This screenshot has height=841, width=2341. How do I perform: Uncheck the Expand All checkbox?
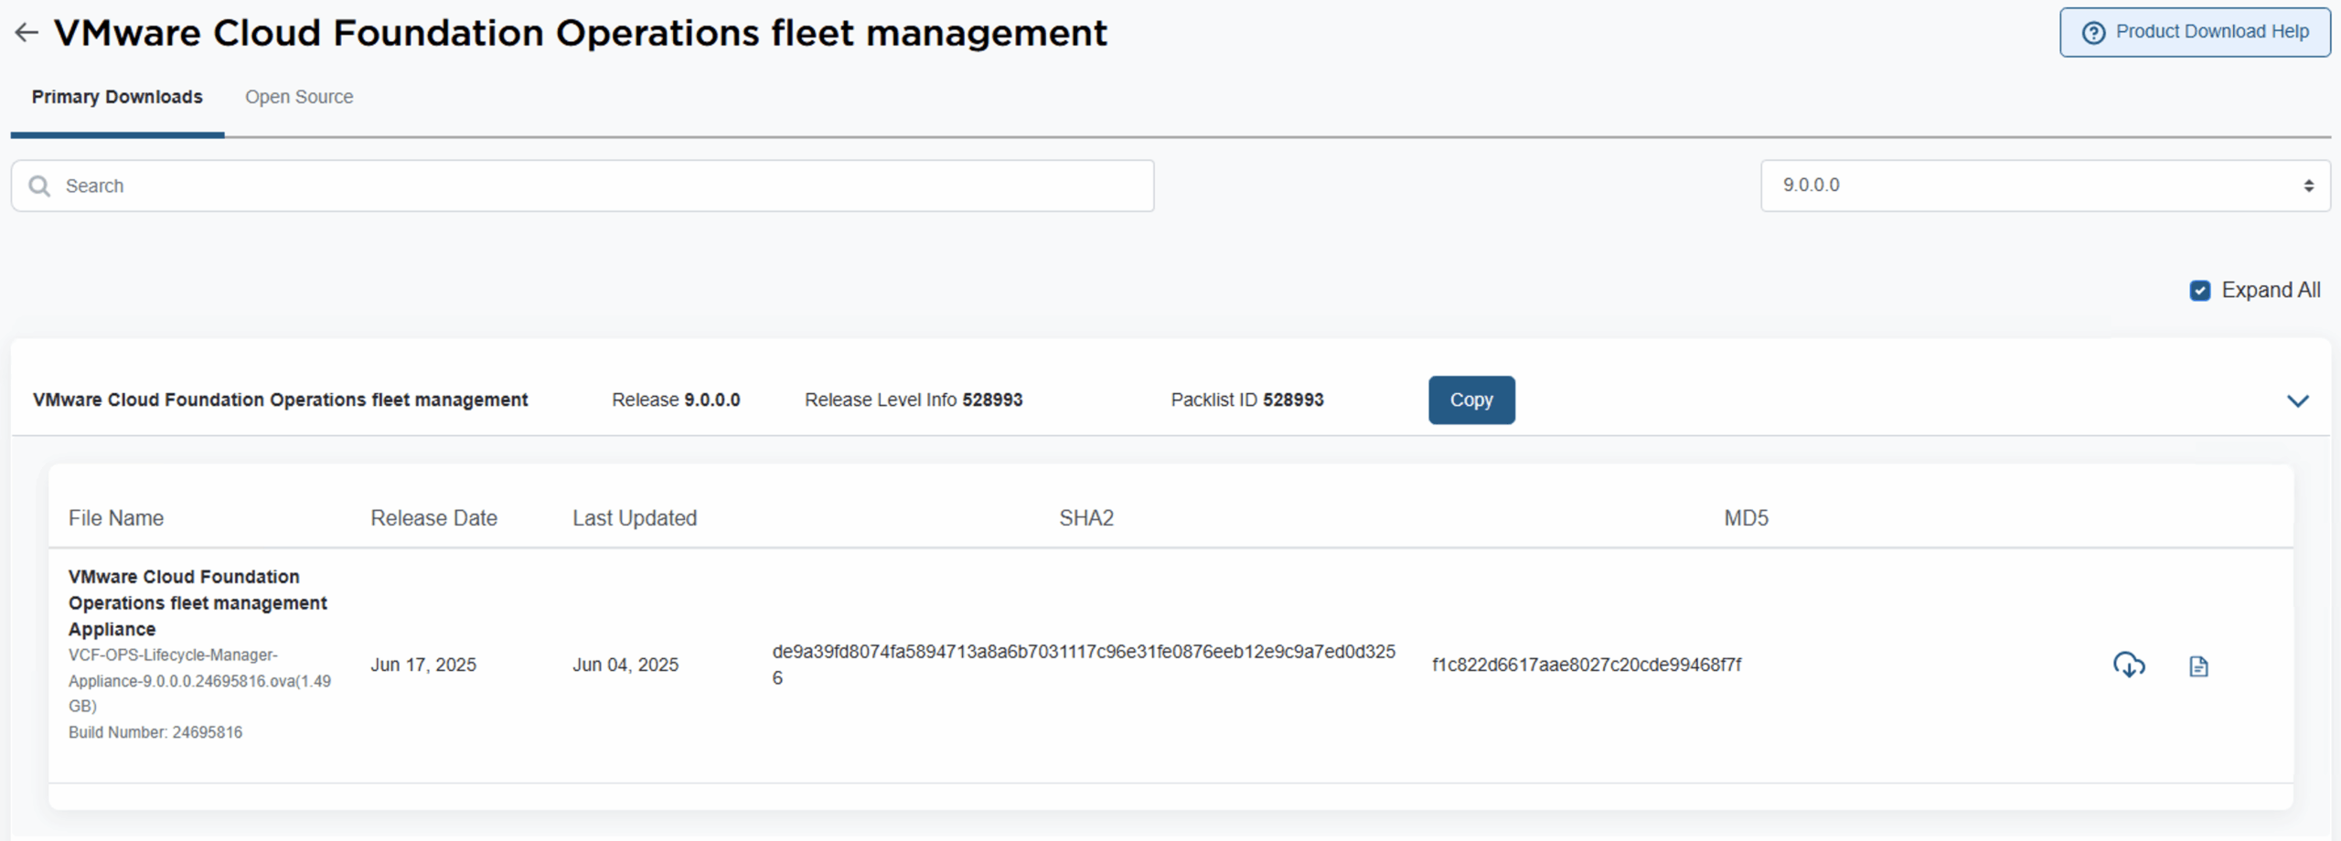coord(2200,291)
